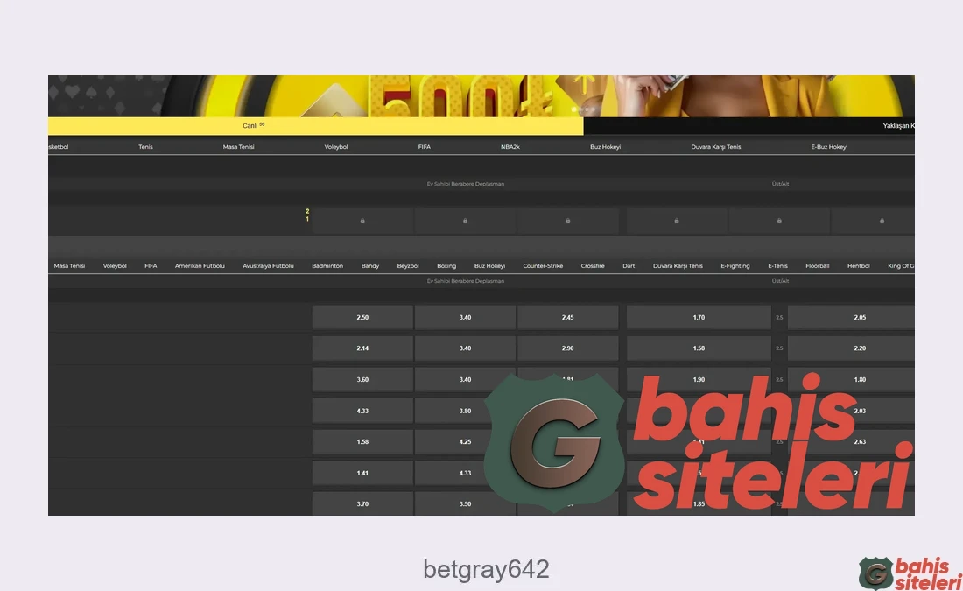Click the lock icon in the first odds column

[x=362, y=221]
